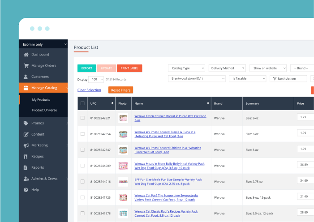Click the Dashboard home icon
The height and width of the screenshot is (222, 314).
[x=26, y=55]
